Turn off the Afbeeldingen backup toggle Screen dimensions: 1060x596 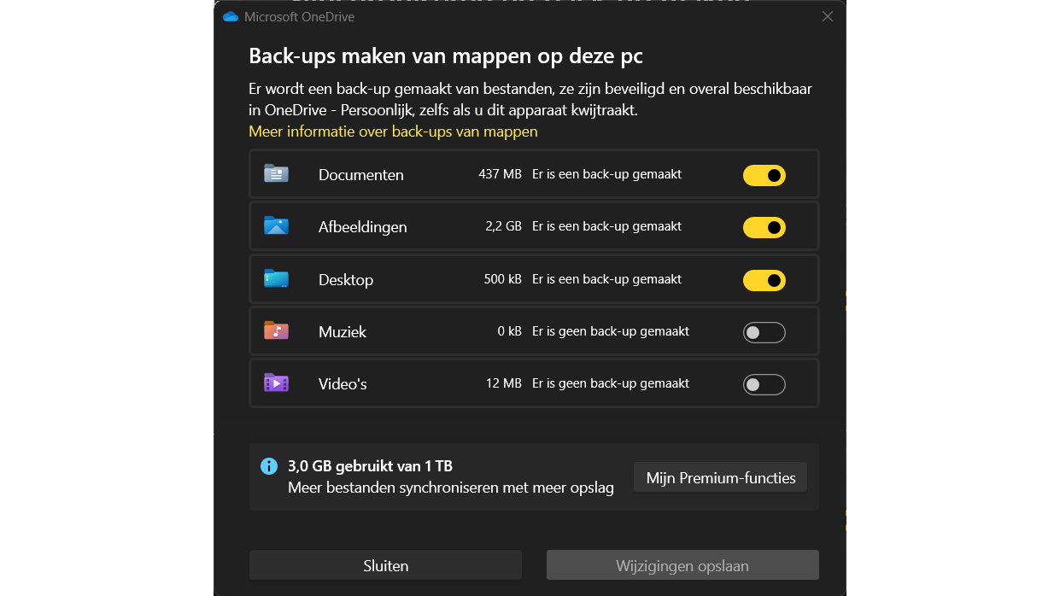764,228
